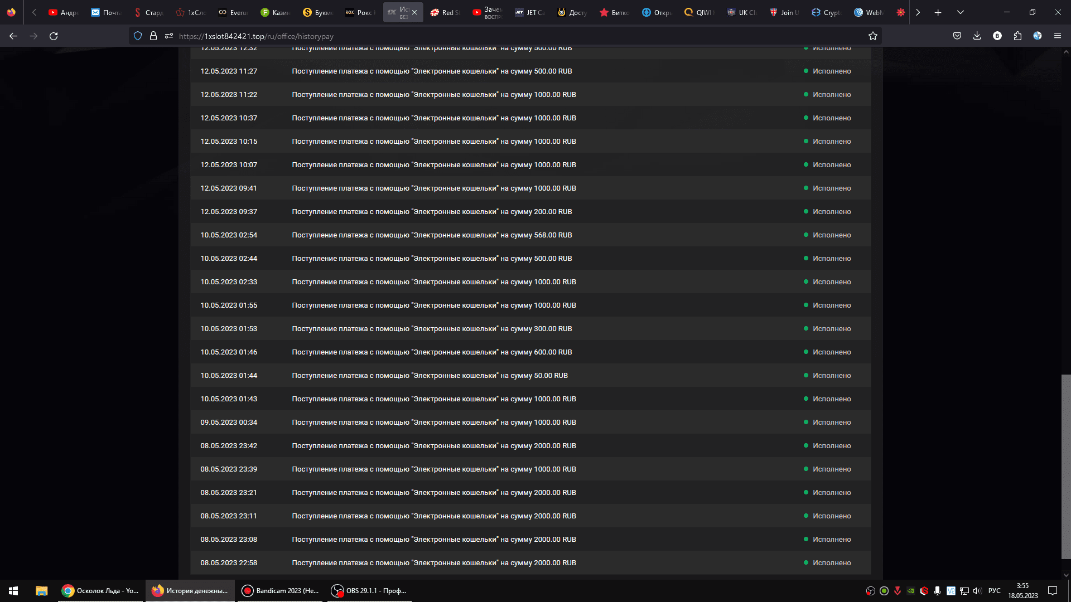This screenshot has height=602, width=1071.
Task: Expand the list all tabs chevron
Action: pyautogui.click(x=961, y=12)
